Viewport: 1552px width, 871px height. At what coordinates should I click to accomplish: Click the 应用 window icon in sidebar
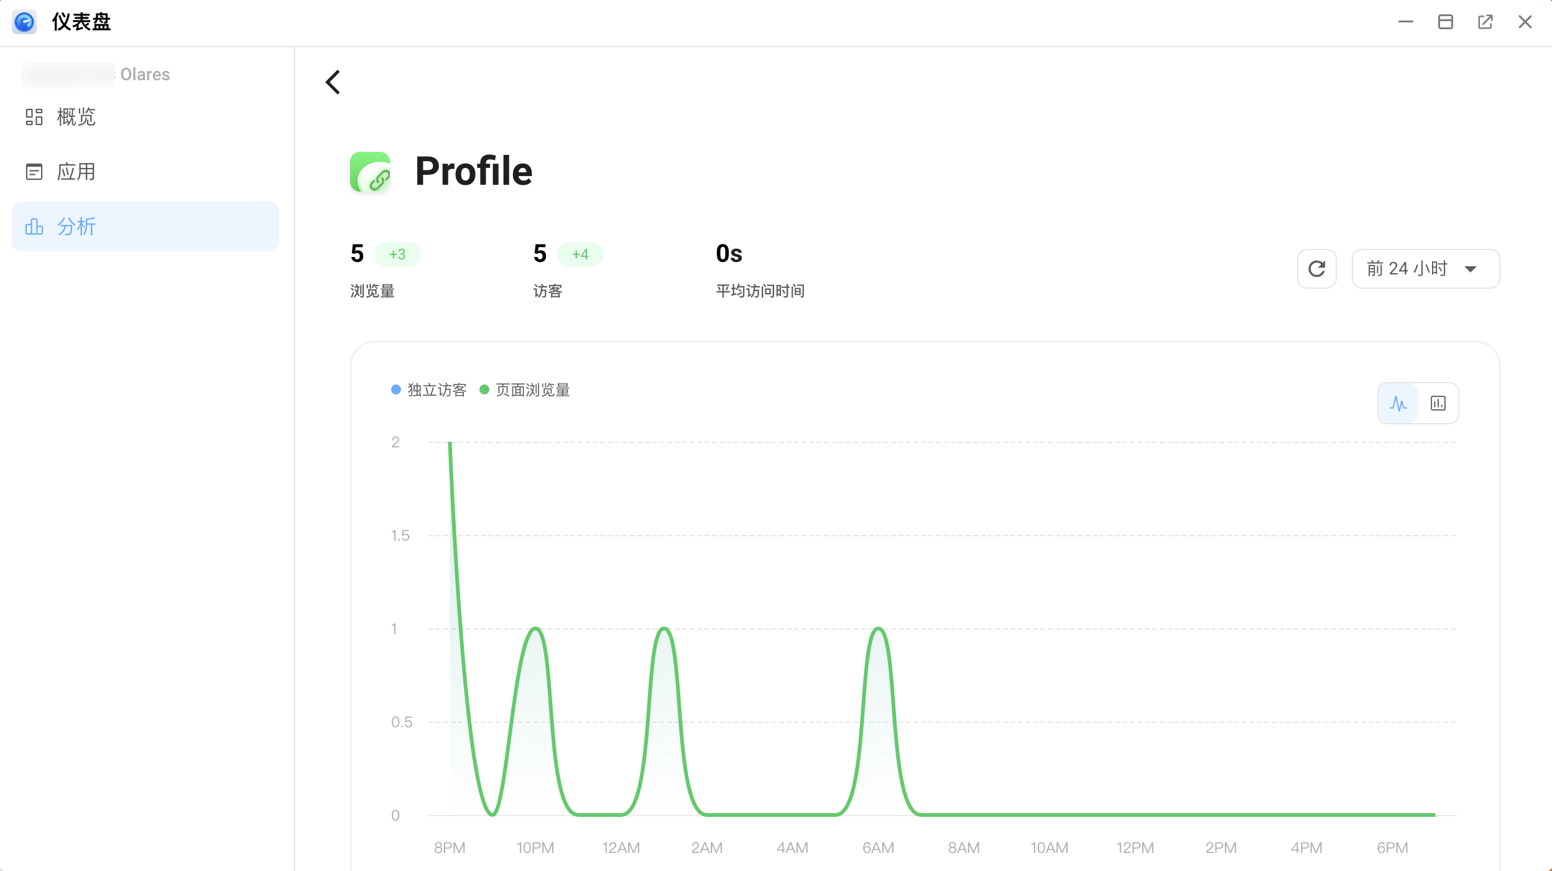pyautogui.click(x=34, y=172)
